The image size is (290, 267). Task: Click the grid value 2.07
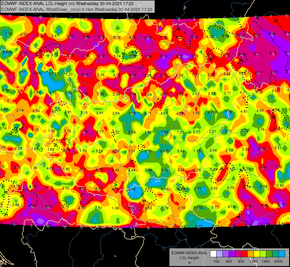(197, 132)
